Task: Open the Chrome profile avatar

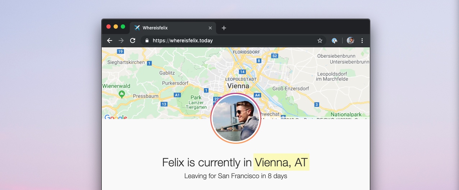Action: [350, 41]
